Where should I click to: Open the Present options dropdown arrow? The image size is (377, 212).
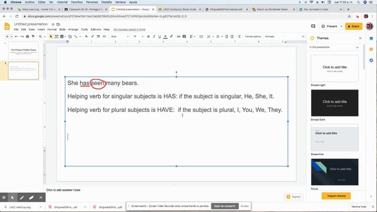coord(342,26)
